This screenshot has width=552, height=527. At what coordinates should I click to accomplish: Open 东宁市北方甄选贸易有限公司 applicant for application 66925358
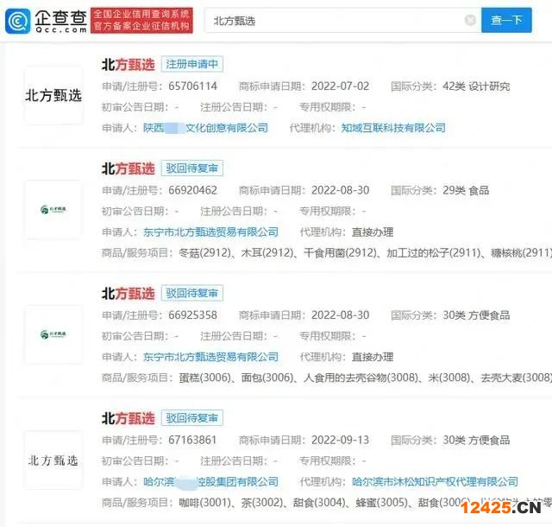point(210,357)
